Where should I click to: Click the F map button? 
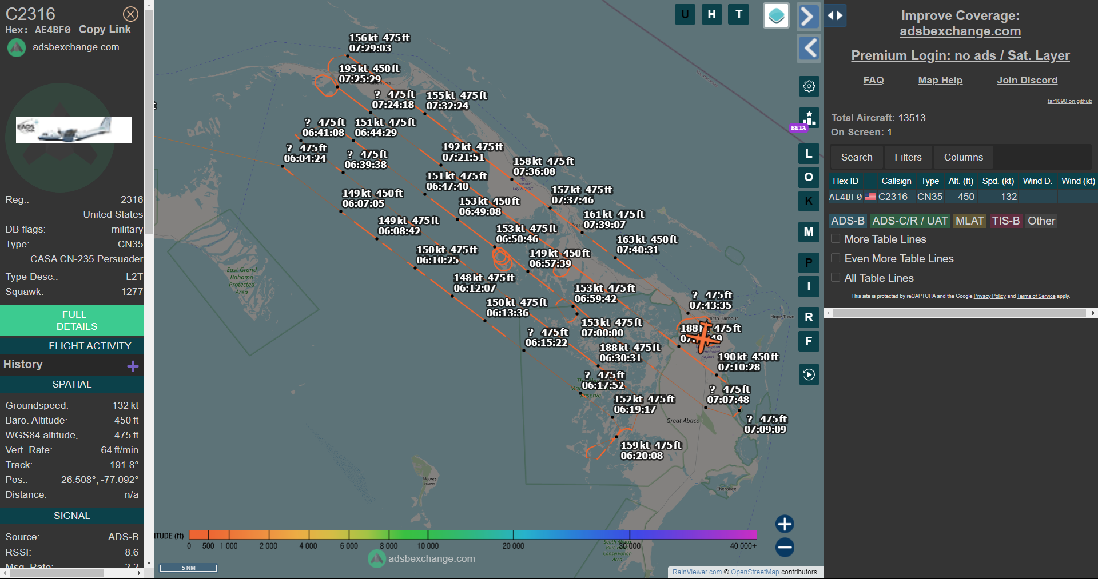tap(809, 341)
